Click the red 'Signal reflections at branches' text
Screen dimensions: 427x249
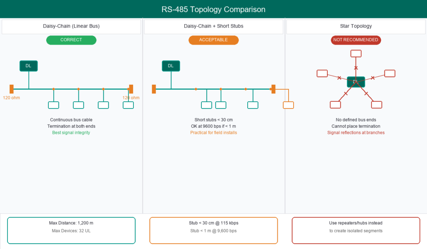click(x=356, y=133)
